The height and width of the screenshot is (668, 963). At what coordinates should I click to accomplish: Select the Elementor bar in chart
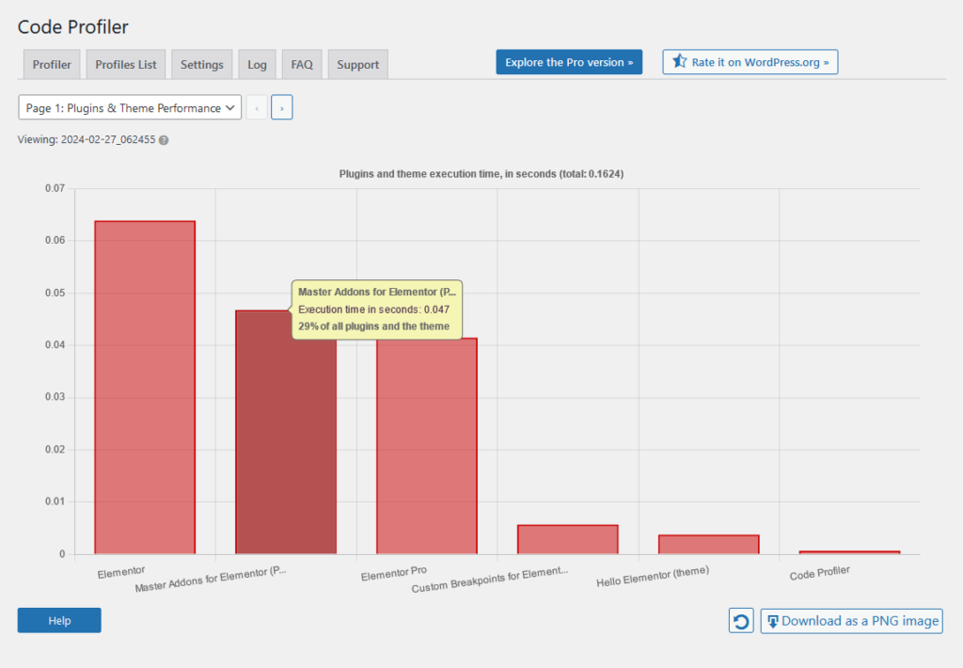(x=145, y=387)
